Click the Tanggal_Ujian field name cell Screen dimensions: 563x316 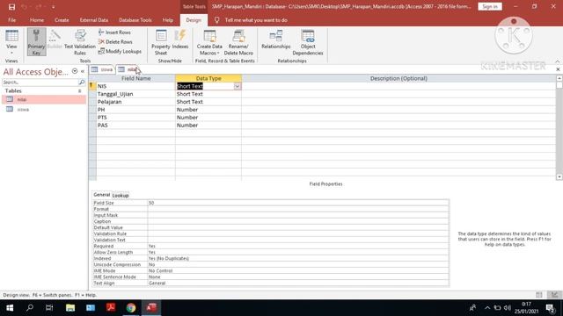tap(135, 94)
